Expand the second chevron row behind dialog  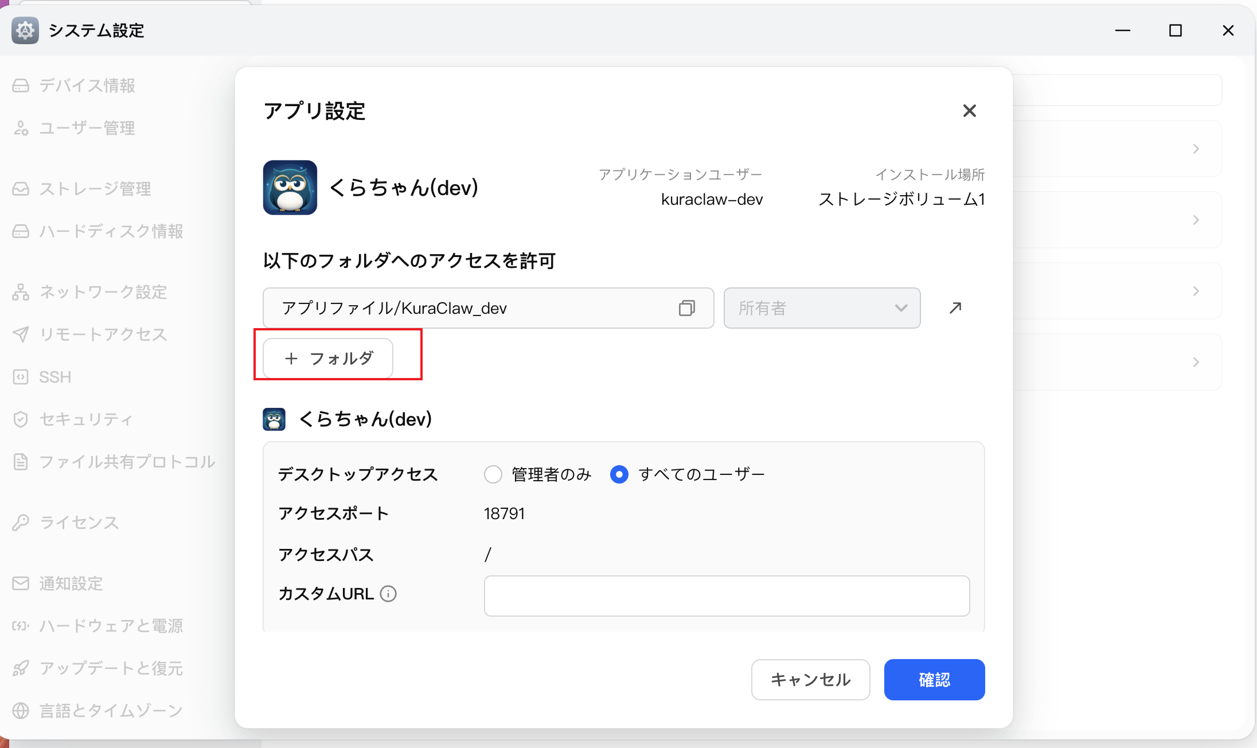[x=1196, y=220]
